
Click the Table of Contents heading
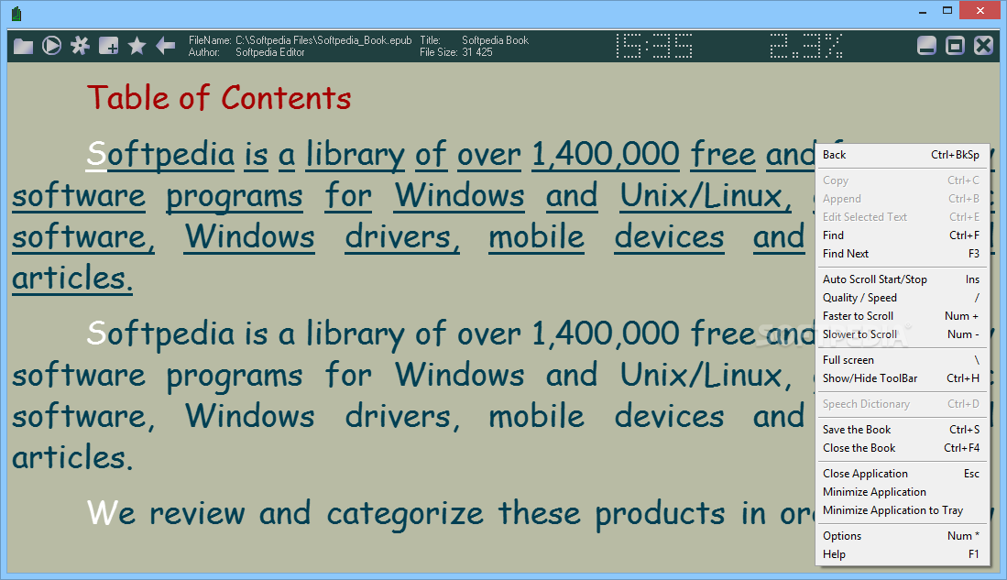[x=219, y=98]
